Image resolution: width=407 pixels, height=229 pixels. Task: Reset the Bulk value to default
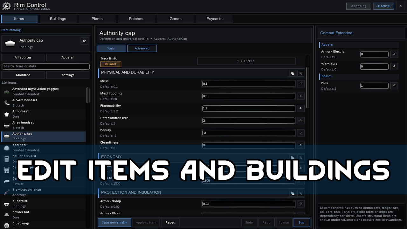click(394, 86)
